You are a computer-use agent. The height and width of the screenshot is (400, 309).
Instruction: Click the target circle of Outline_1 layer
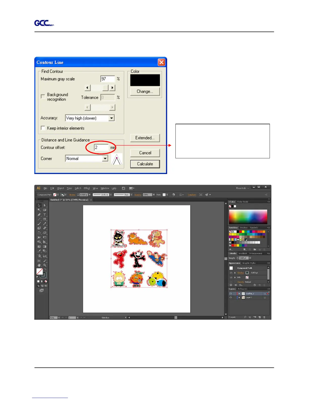265,294
